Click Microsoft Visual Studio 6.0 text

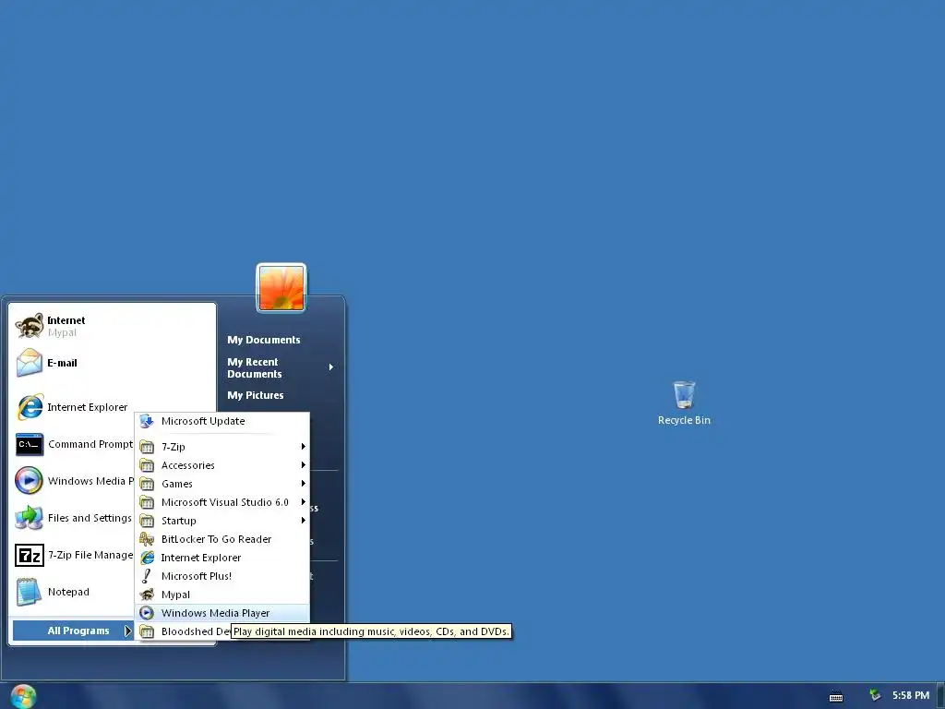225,502
